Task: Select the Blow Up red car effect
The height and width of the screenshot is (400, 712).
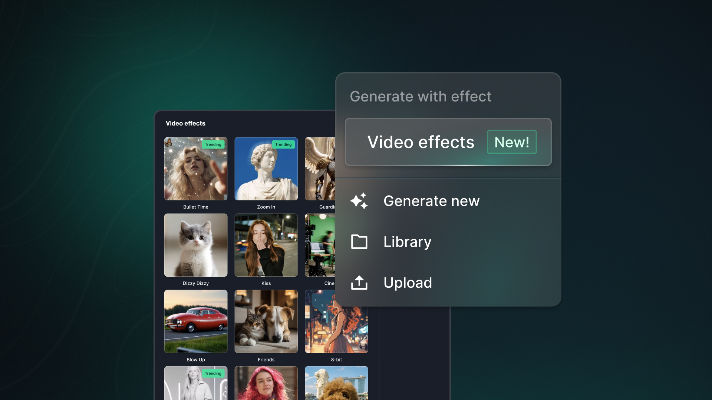Action: click(x=195, y=321)
